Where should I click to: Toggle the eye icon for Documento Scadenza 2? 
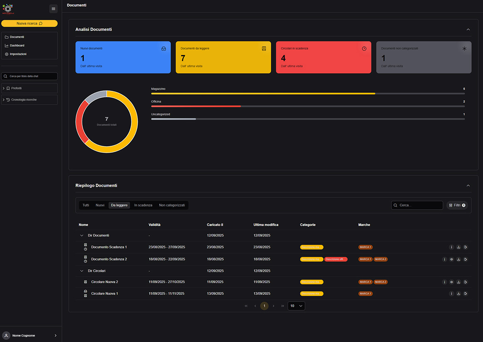pyautogui.click(x=451, y=260)
